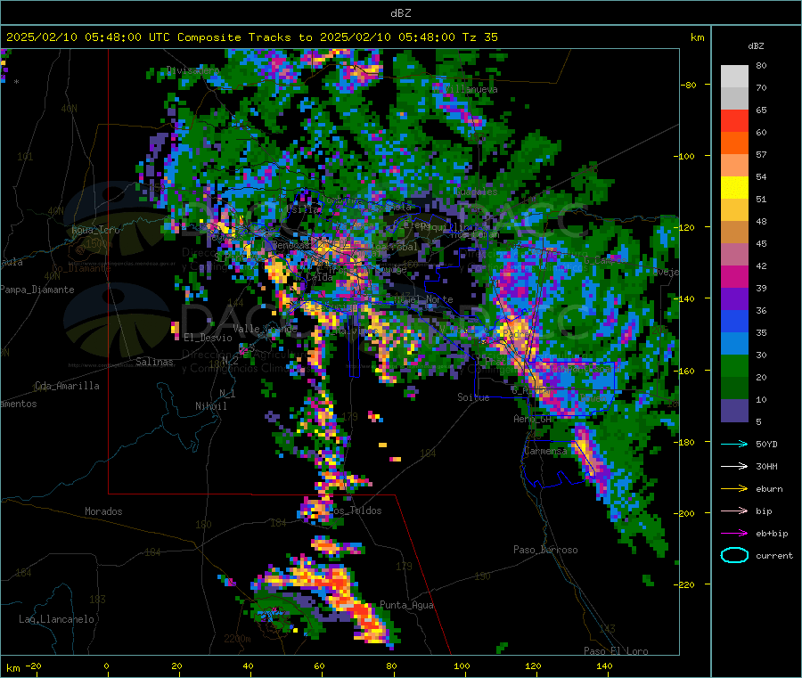Click the '-140' tick on the vertical axis
This screenshot has width=802, height=678.
(x=684, y=298)
